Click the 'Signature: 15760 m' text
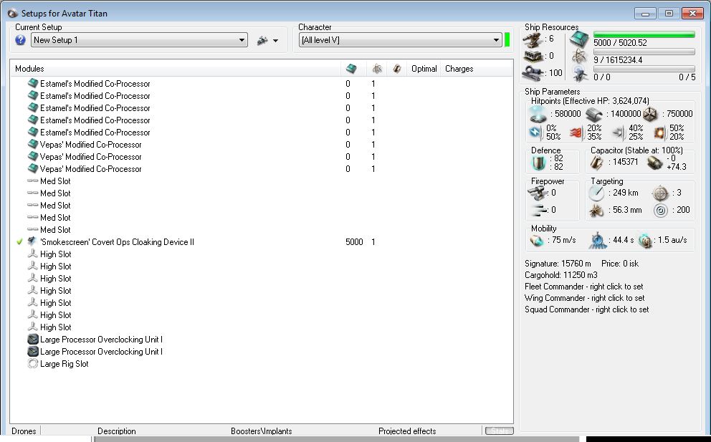The height and width of the screenshot is (442, 711). click(558, 264)
